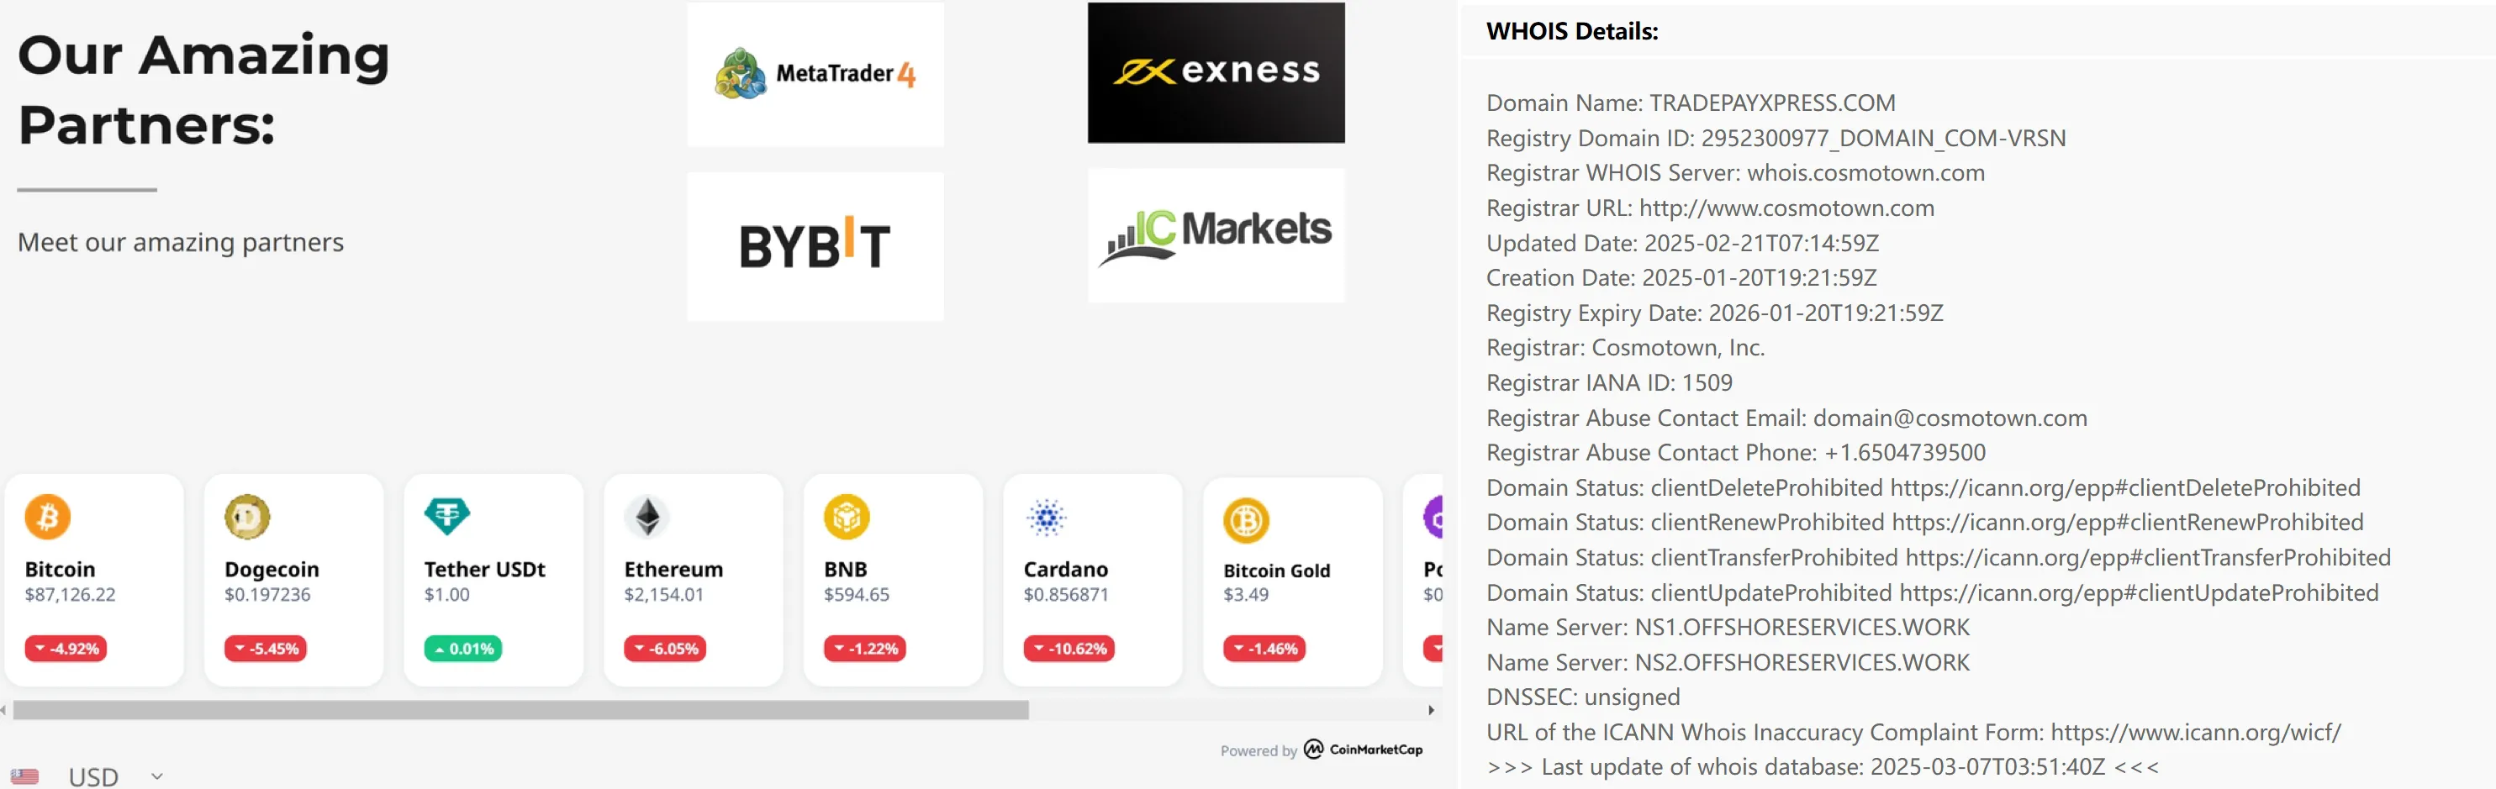Click the Bitcoin coin icon

click(x=47, y=517)
